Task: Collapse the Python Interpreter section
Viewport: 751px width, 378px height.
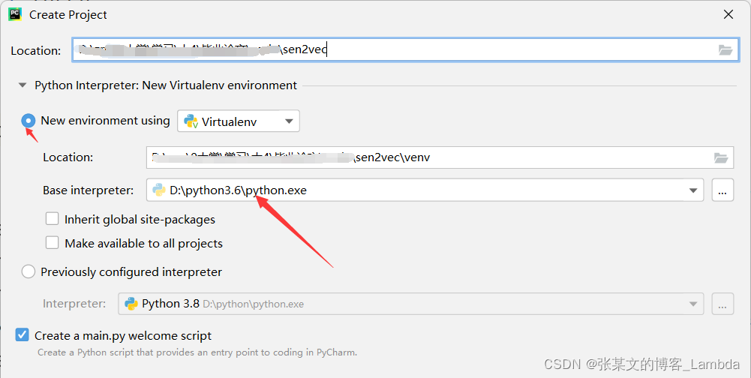Action: pyautogui.click(x=22, y=85)
